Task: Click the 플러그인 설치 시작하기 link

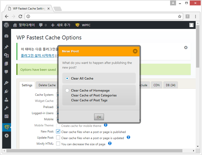Action: click(x=38, y=55)
